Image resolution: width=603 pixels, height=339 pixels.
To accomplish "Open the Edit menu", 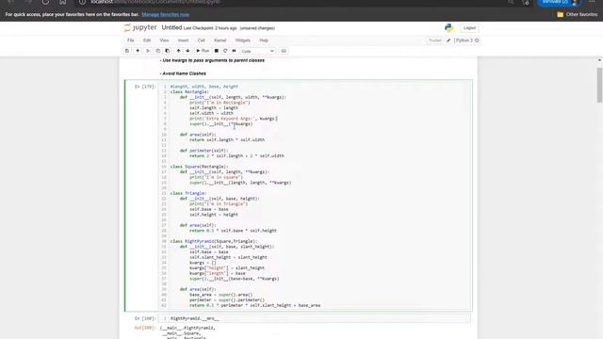I will click(x=147, y=40).
